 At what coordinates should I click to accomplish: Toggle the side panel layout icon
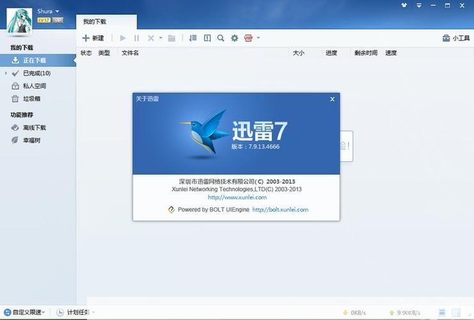coord(456,312)
